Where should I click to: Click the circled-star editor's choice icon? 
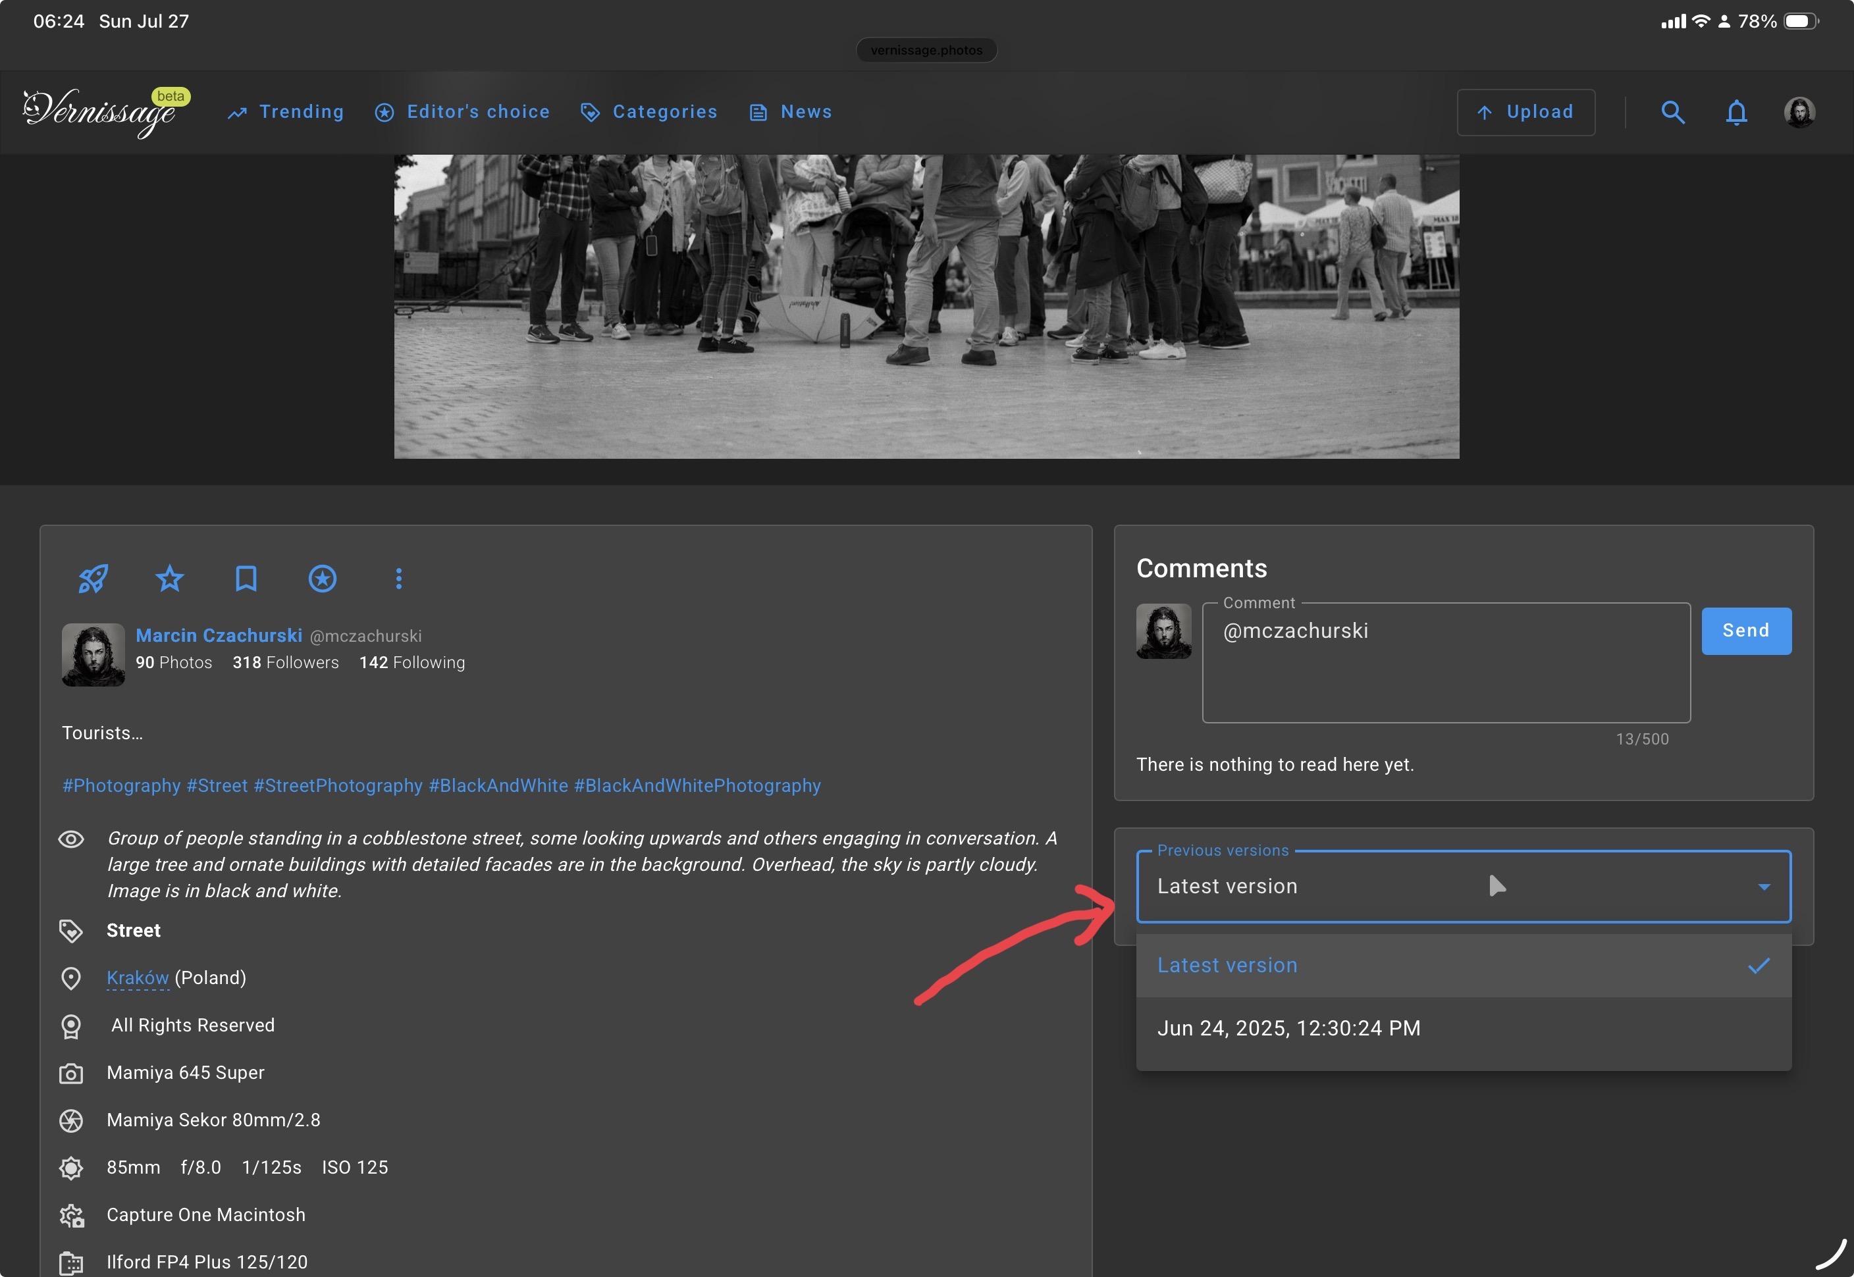(x=322, y=579)
